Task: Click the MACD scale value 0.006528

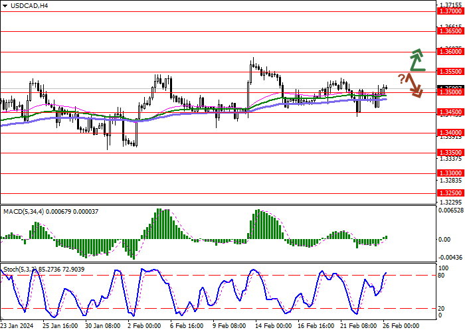Action: coord(451,210)
